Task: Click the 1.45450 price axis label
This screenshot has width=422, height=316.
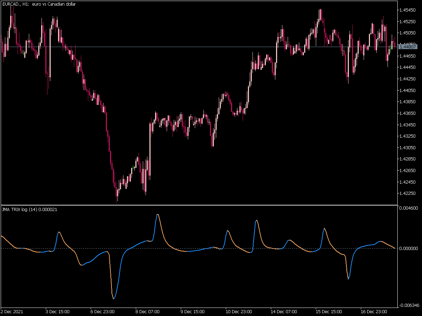Action: (x=408, y=10)
